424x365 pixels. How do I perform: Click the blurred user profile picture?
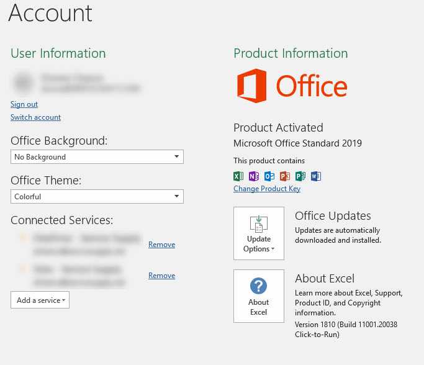coord(24,82)
